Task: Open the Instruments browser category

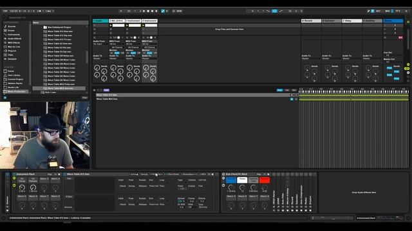Action: coord(14,35)
